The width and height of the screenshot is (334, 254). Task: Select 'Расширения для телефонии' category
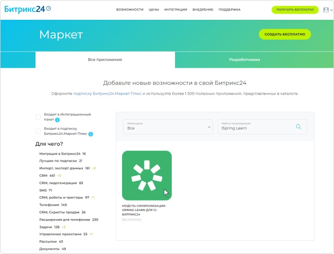click(69, 219)
